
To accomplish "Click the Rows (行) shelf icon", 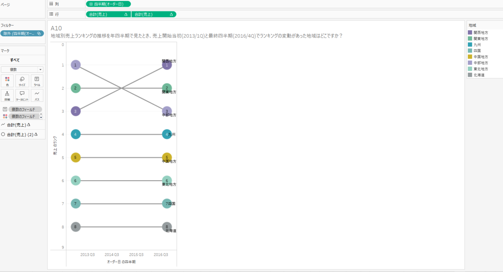I will click(x=51, y=14).
